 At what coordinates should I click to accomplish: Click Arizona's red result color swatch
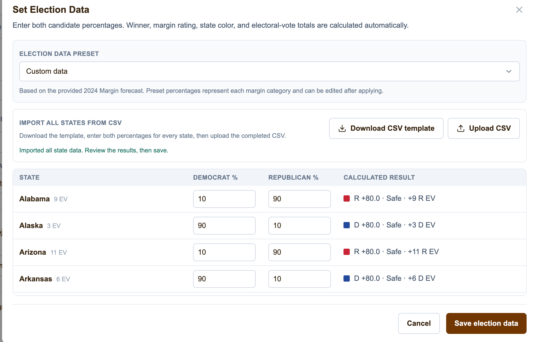point(347,252)
